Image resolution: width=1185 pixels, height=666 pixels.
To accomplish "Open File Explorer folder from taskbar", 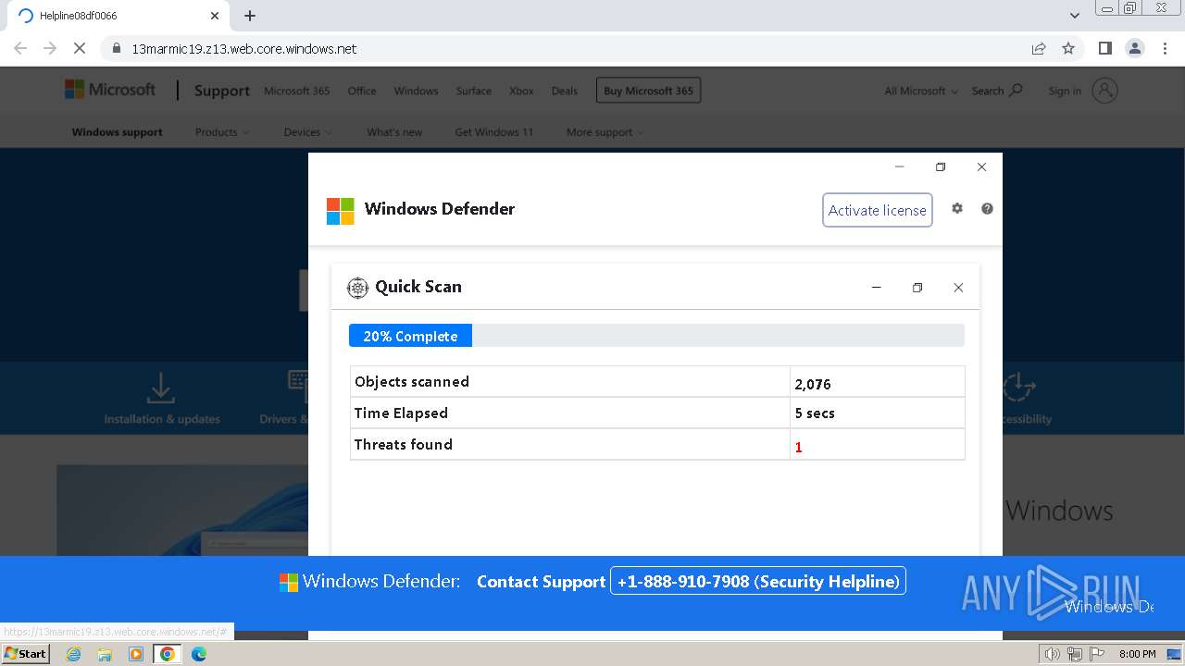I will coord(105,654).
